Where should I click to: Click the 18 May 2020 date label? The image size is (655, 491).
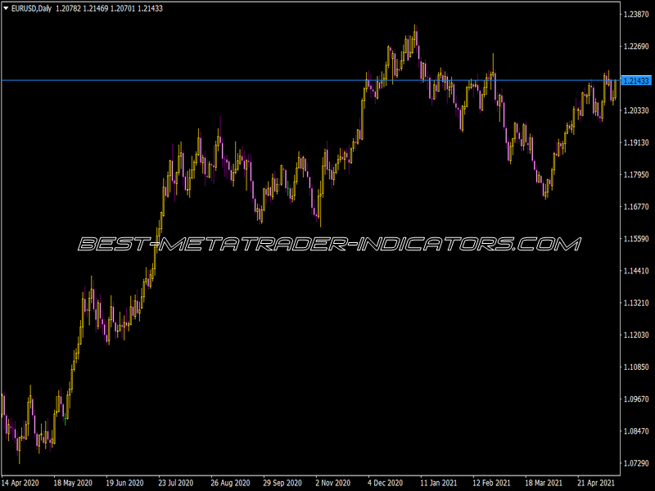coord(73,483)
